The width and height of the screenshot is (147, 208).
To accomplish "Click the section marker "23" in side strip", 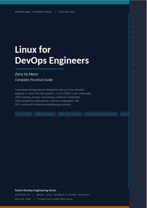I will [134, 144].
